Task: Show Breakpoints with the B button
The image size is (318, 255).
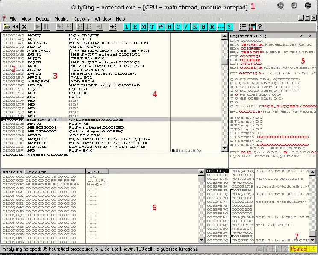Action: click(x=203, y=27)
